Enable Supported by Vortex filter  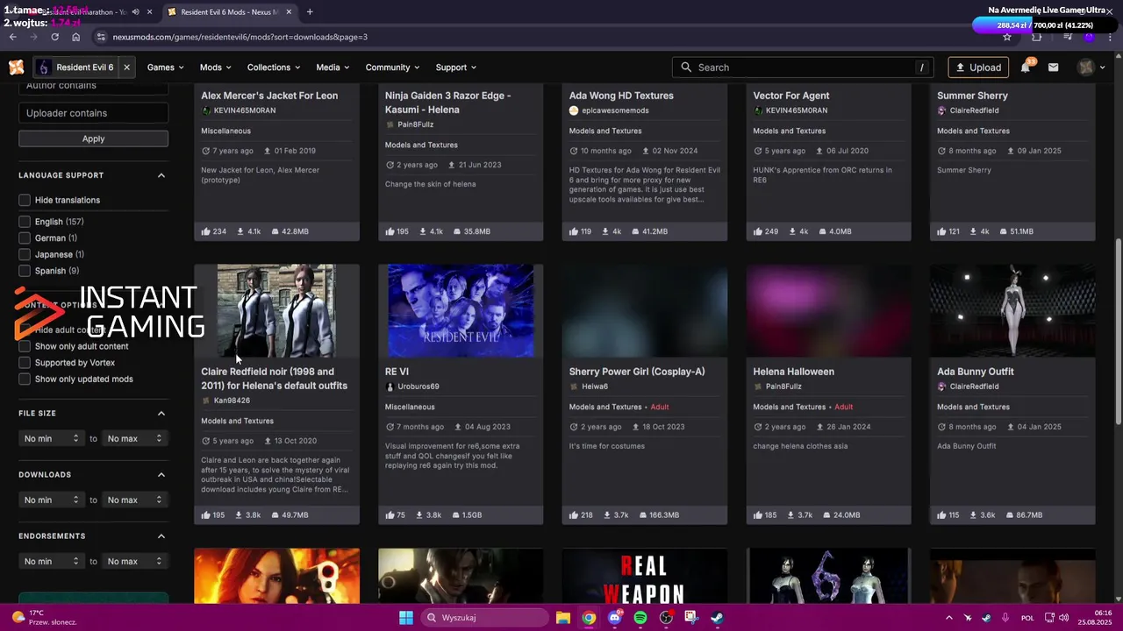click(25, 363)
